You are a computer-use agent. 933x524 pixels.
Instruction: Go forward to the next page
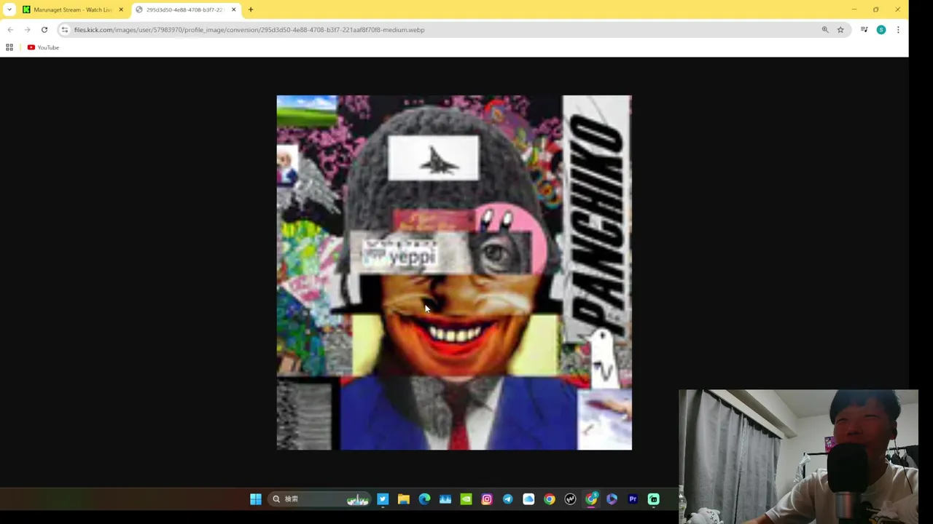coord(27,30)
